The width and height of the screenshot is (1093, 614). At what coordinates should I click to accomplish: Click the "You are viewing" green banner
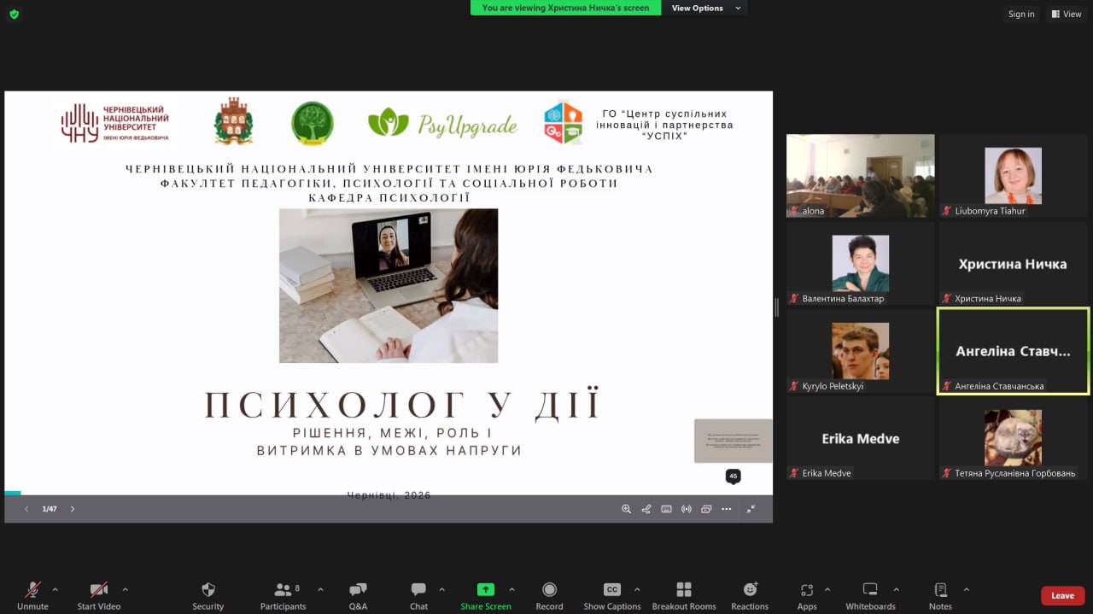pos(565,8)
